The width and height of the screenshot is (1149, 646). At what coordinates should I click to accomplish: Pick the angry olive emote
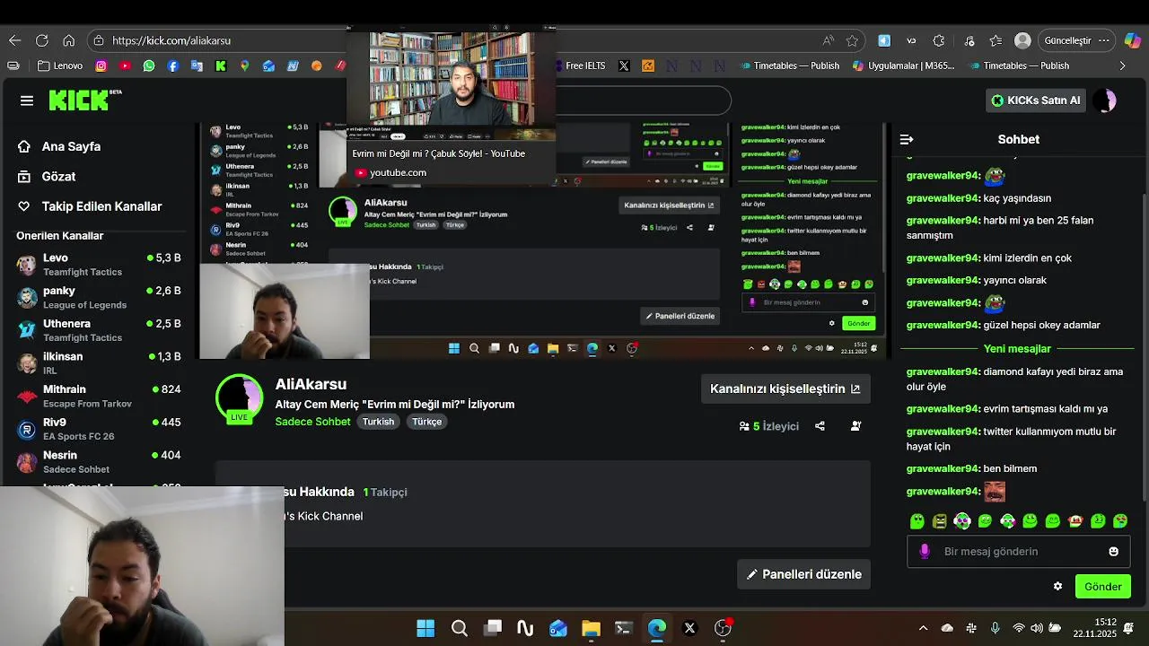point(939,521)
